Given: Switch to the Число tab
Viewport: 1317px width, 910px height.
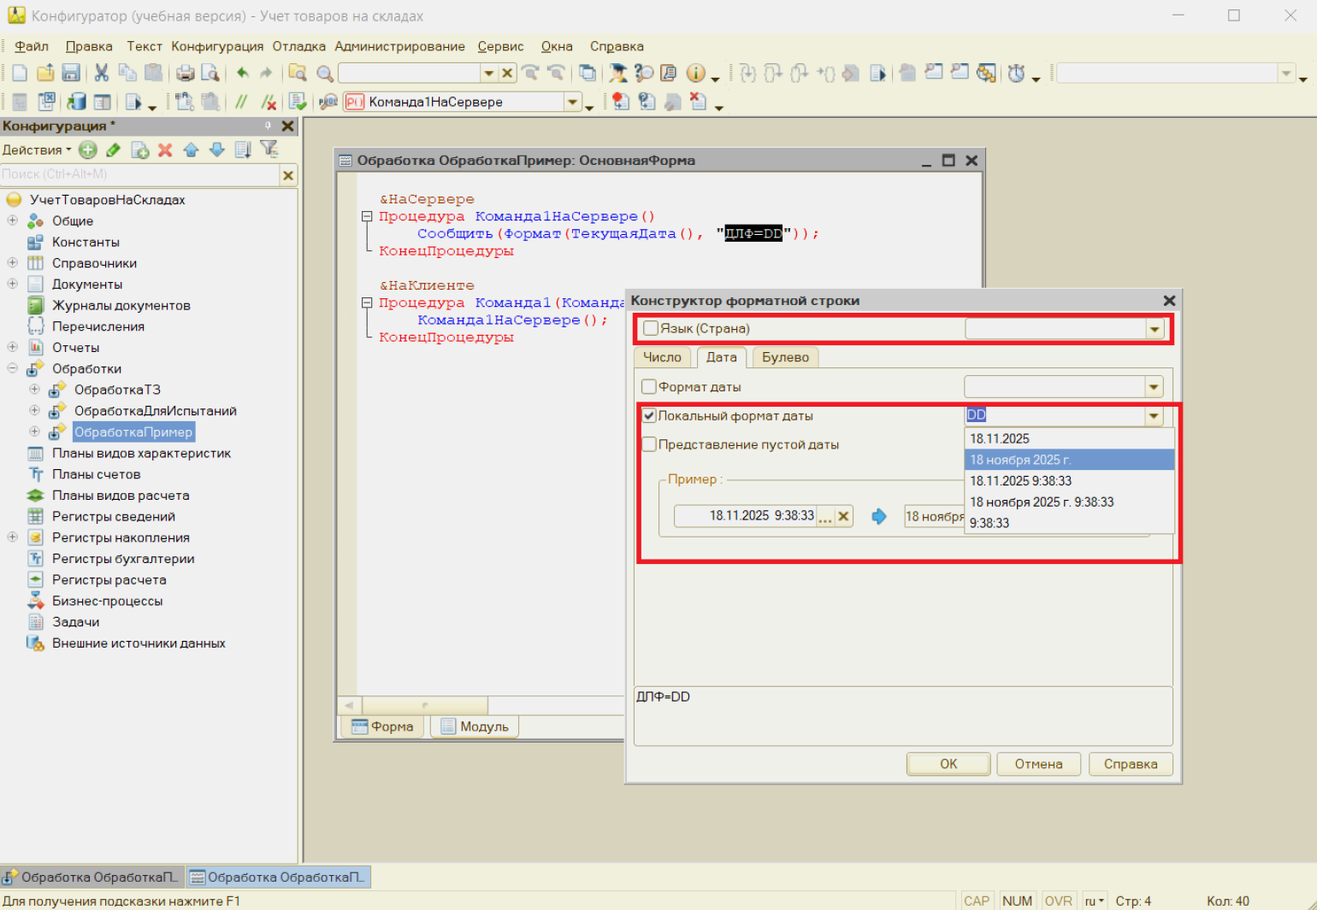Looking at the screenshot, I should pyautogui.click(x=662, y=357).
